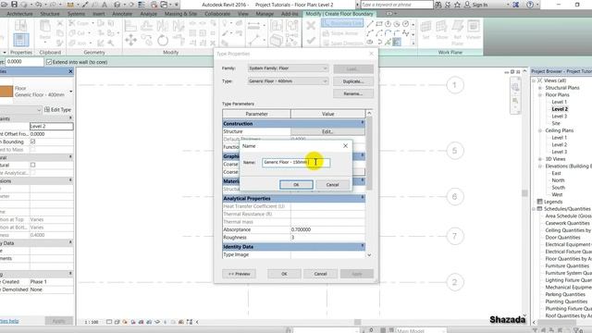The height and width of the screenshot is (333, 592).
Task: Select the Ellipse draw tool
Action: point(370,43)
